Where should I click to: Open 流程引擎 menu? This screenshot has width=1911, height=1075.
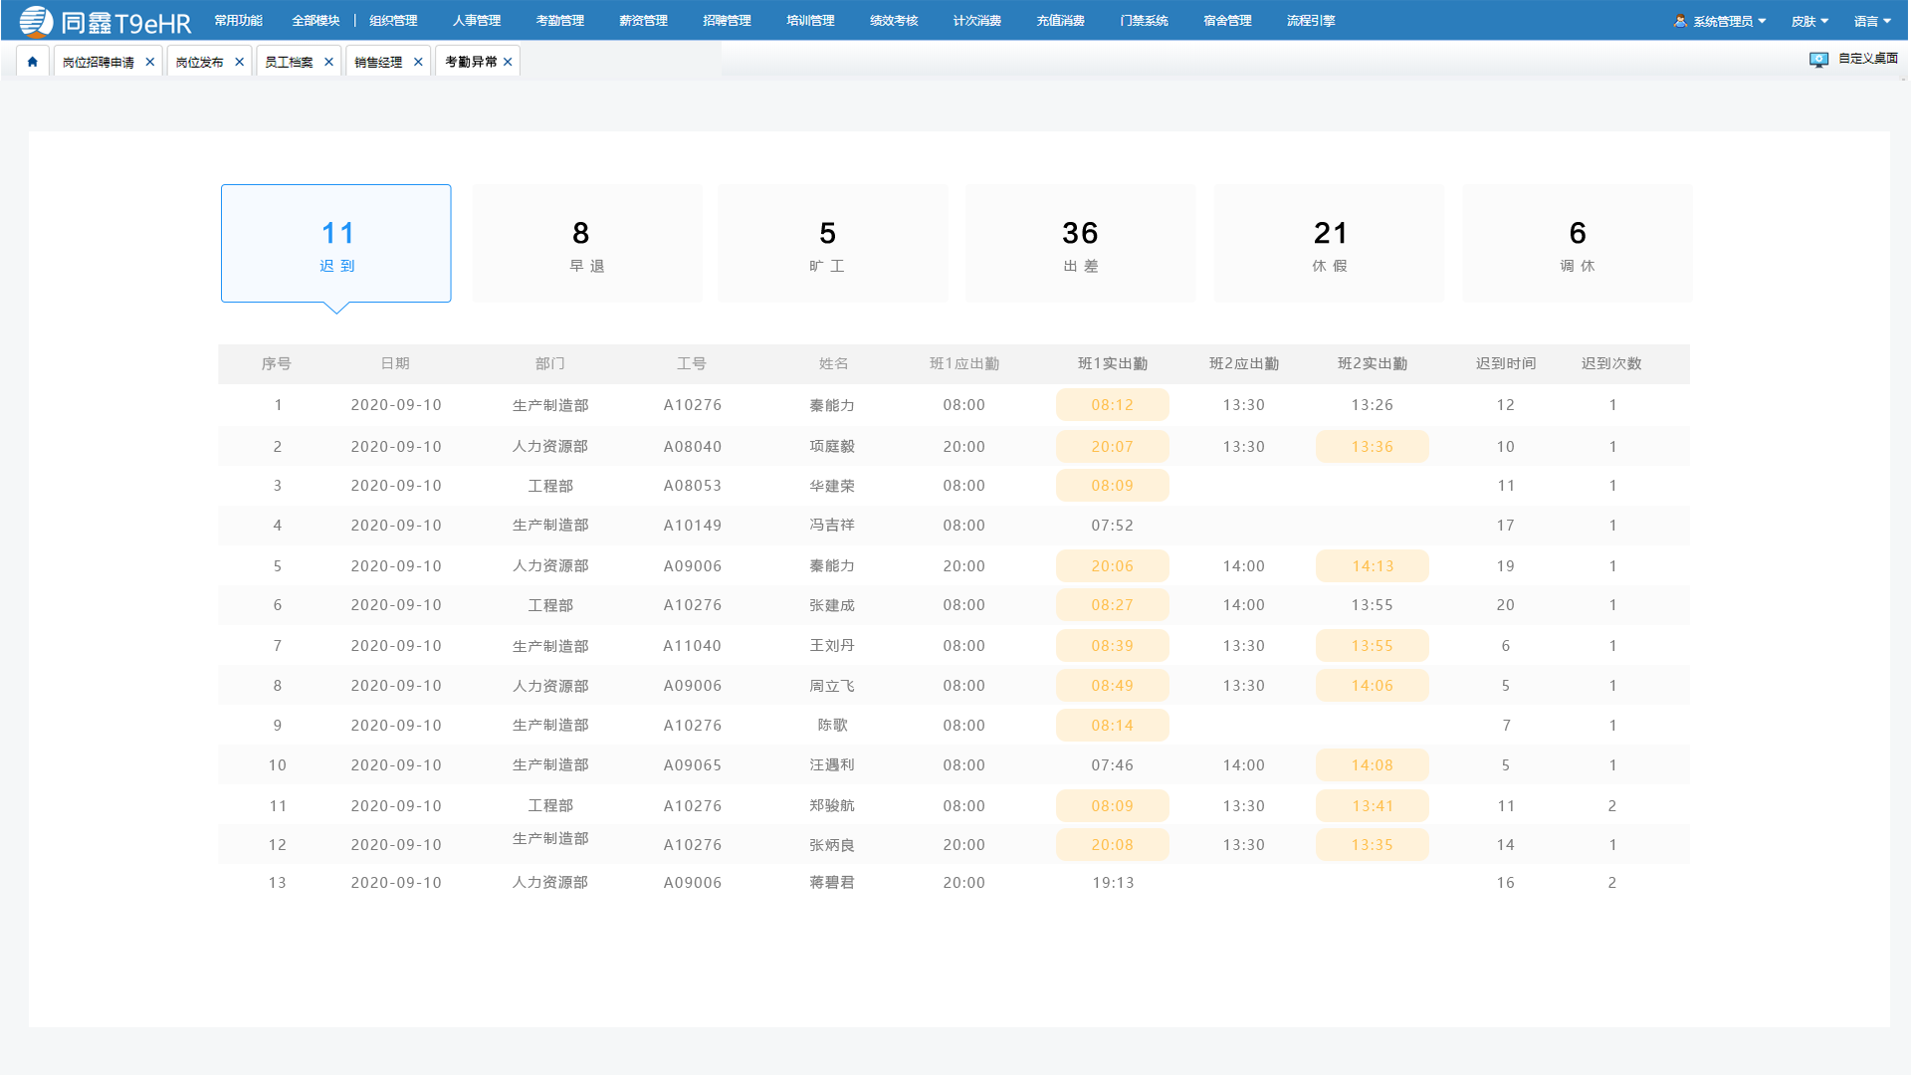point(1311,21)
